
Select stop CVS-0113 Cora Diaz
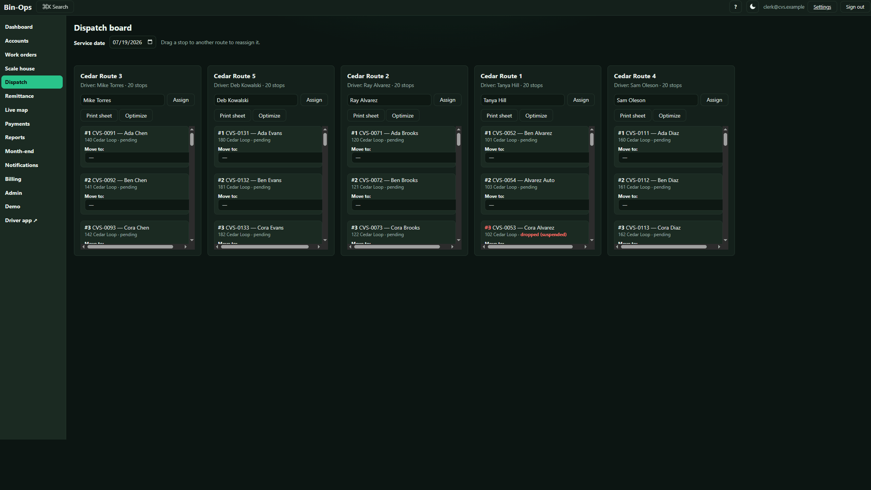pos(668,232)
